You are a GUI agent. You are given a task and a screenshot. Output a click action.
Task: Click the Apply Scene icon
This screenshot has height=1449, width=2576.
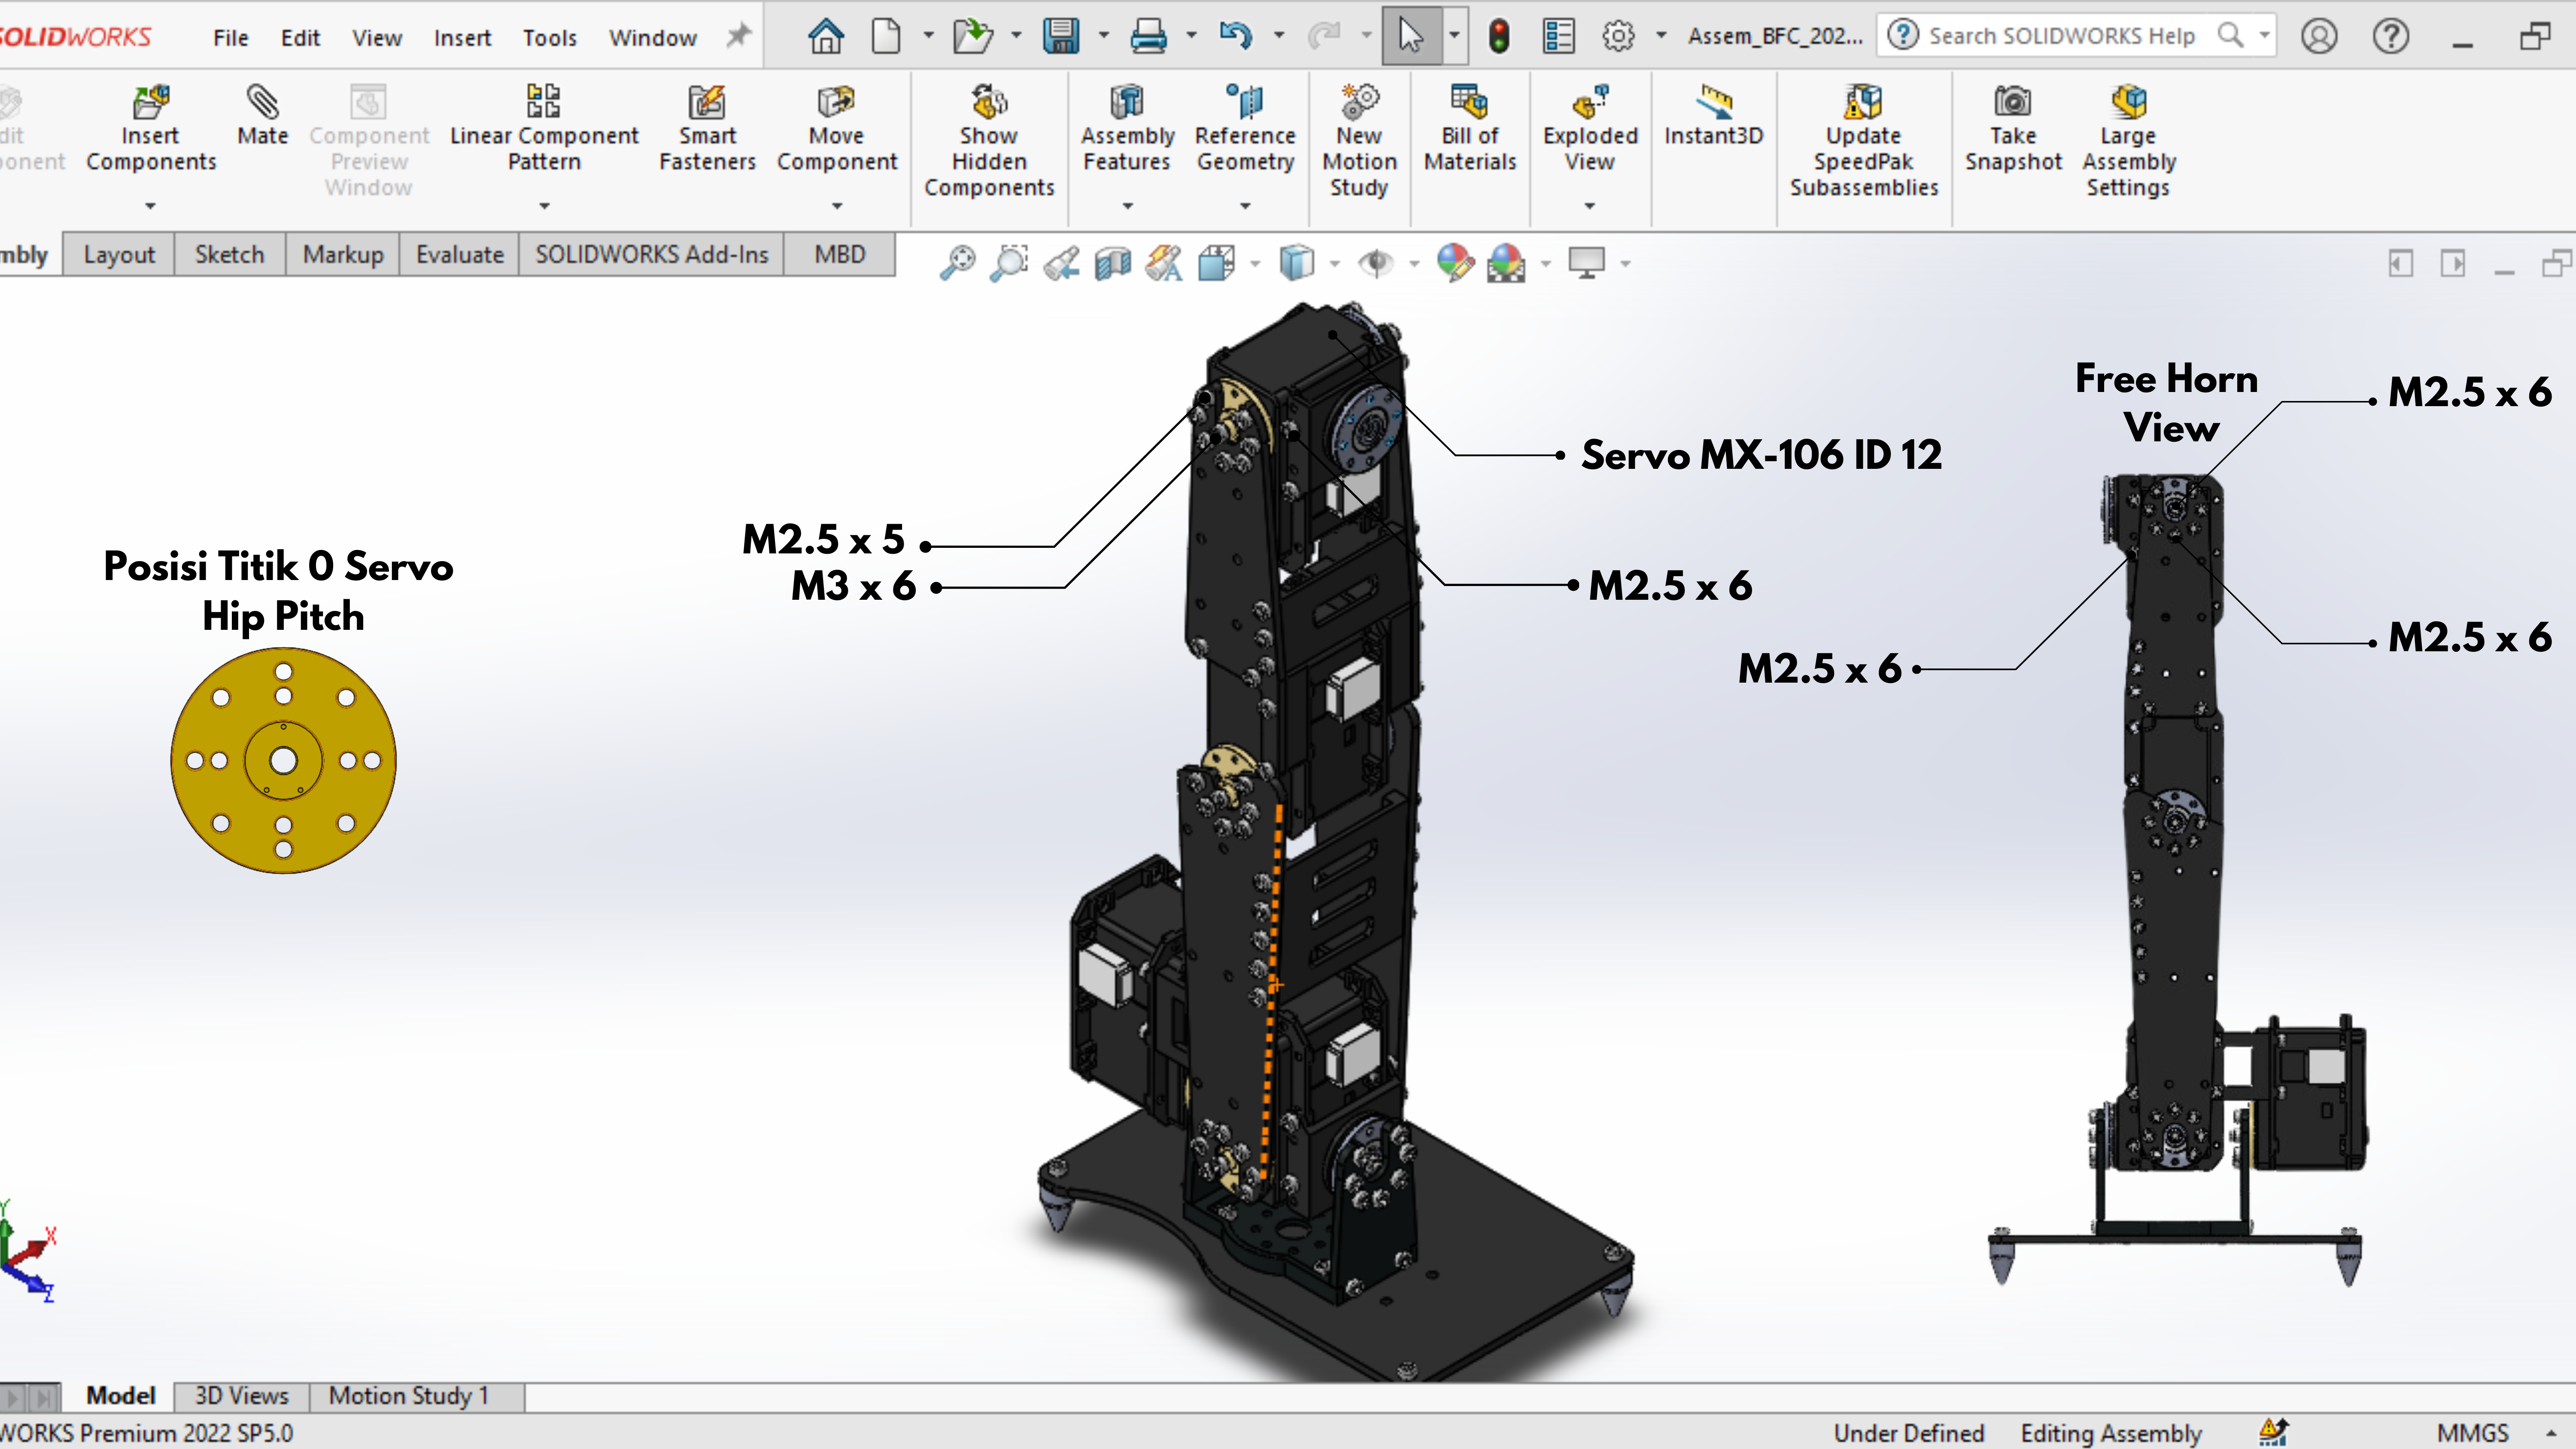point(1506,263)
